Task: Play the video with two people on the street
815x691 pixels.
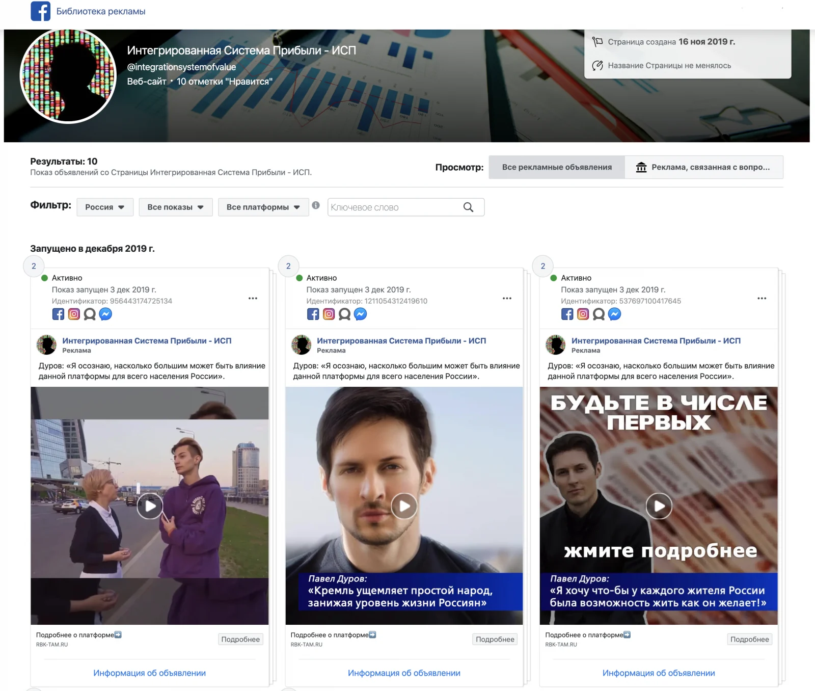Action: coord(150,506)
